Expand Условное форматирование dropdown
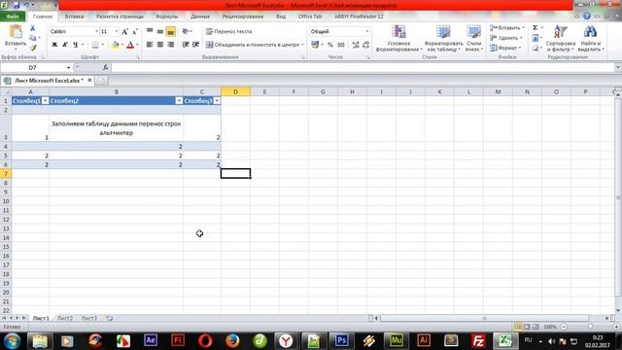The width and height of the screenshot is (622, 350). (x=398, y=38)
